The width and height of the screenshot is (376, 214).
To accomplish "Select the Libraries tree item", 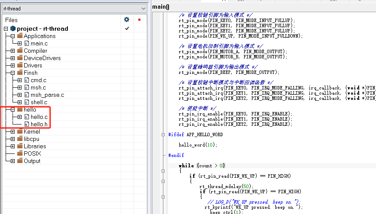I will (35, 147).
